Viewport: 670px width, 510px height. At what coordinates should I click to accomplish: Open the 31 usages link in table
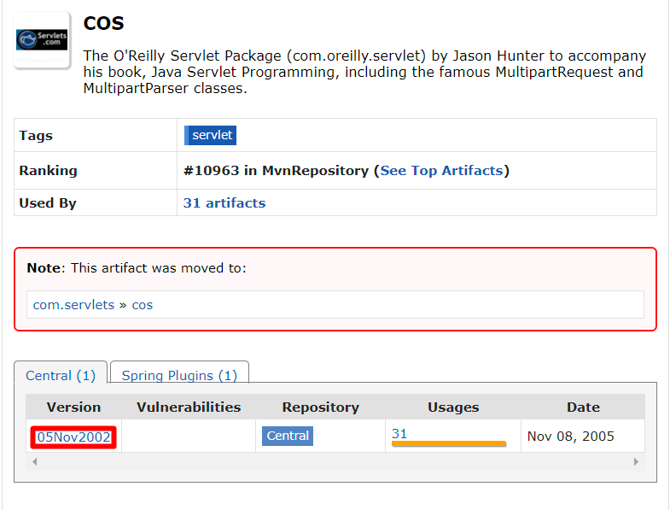coord(399,433)
